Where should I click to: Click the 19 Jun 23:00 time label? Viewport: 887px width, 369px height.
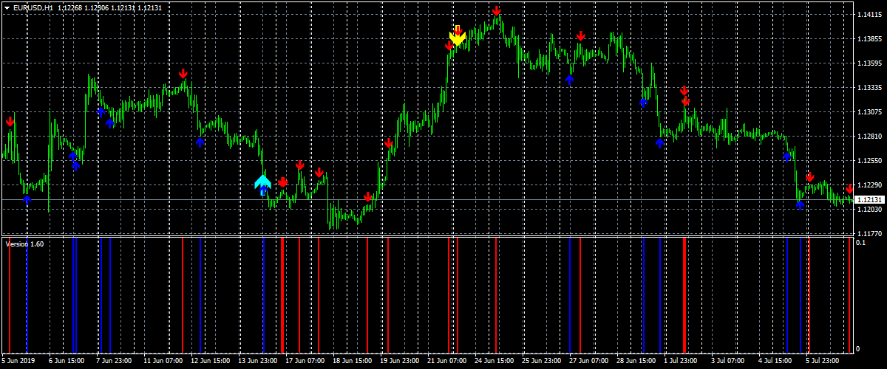click(400, 361)
